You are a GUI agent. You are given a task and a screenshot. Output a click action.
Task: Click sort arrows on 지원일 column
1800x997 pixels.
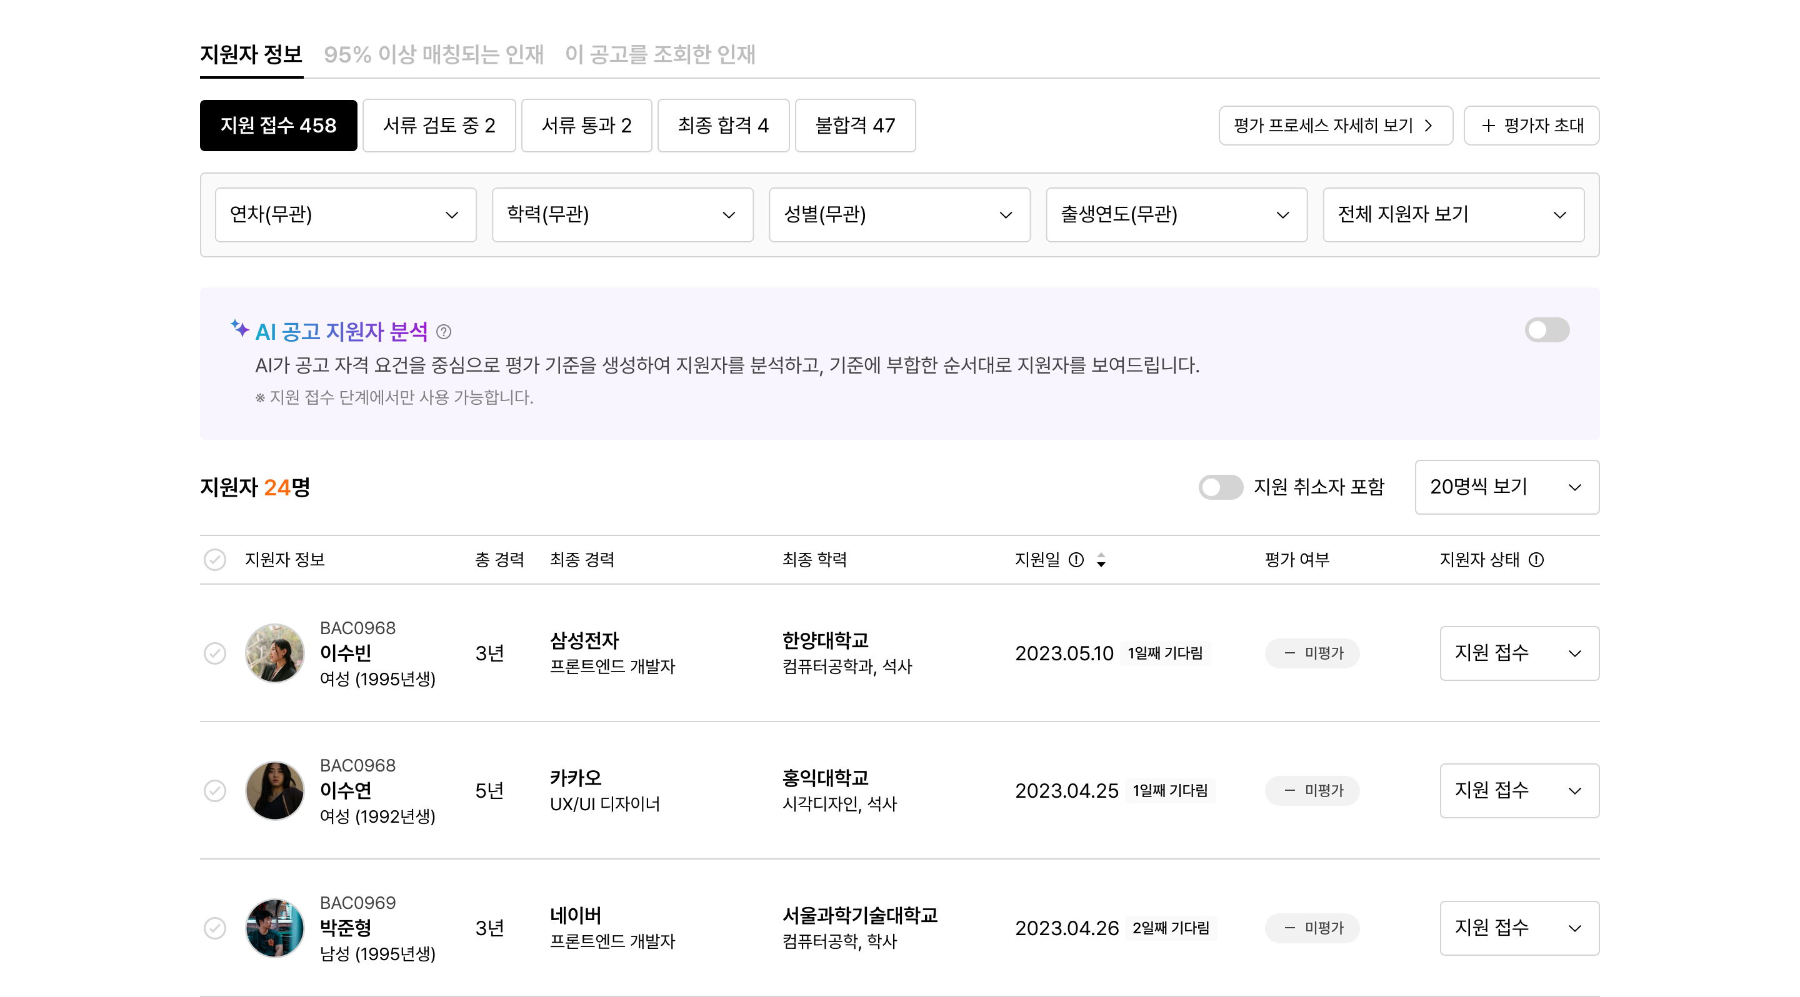coord(1101,559)
